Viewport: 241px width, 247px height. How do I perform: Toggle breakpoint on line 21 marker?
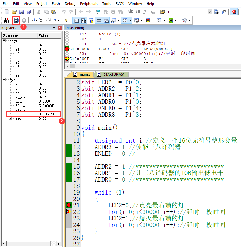pyautogui.click(x=69, y=205)
